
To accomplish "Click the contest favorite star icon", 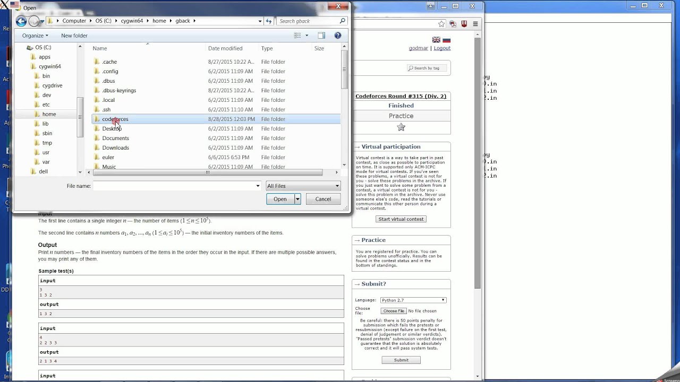I will click(401, 127).
